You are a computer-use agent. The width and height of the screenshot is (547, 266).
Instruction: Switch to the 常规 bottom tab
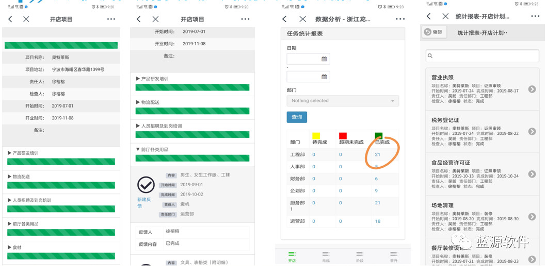click(x=326, y=257)
